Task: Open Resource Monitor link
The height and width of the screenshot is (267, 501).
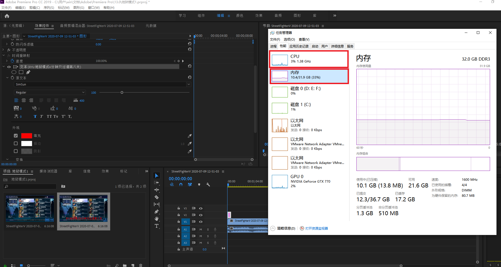Action: (316, 228)
